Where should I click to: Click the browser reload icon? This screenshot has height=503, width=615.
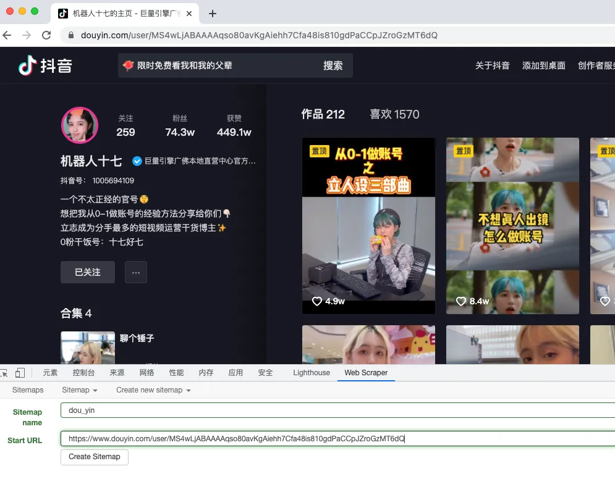46,35
